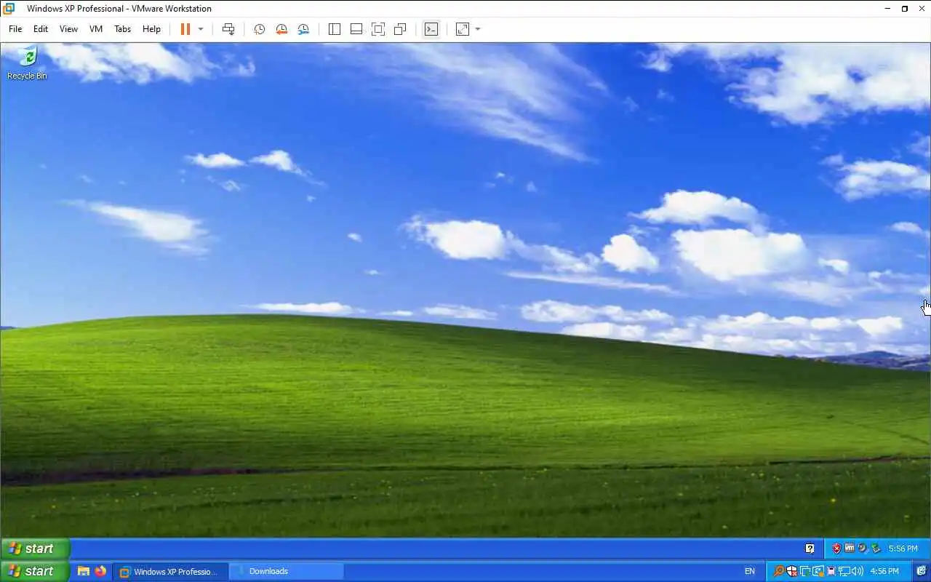Open host security shield with red X

pos(791,571)
